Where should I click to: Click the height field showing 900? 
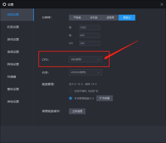point(90,36)
